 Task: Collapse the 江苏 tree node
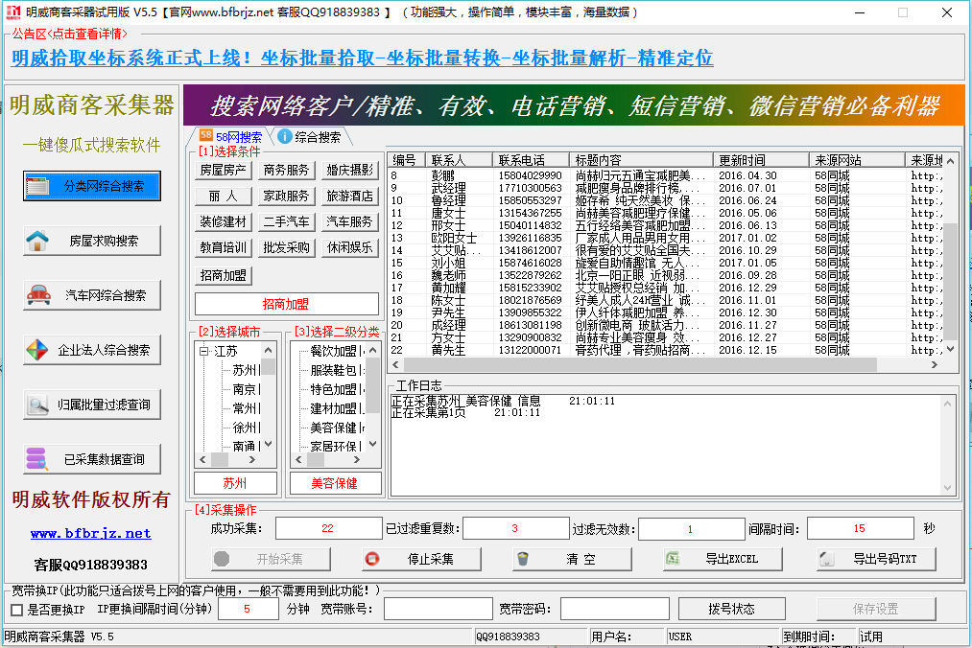204,351
